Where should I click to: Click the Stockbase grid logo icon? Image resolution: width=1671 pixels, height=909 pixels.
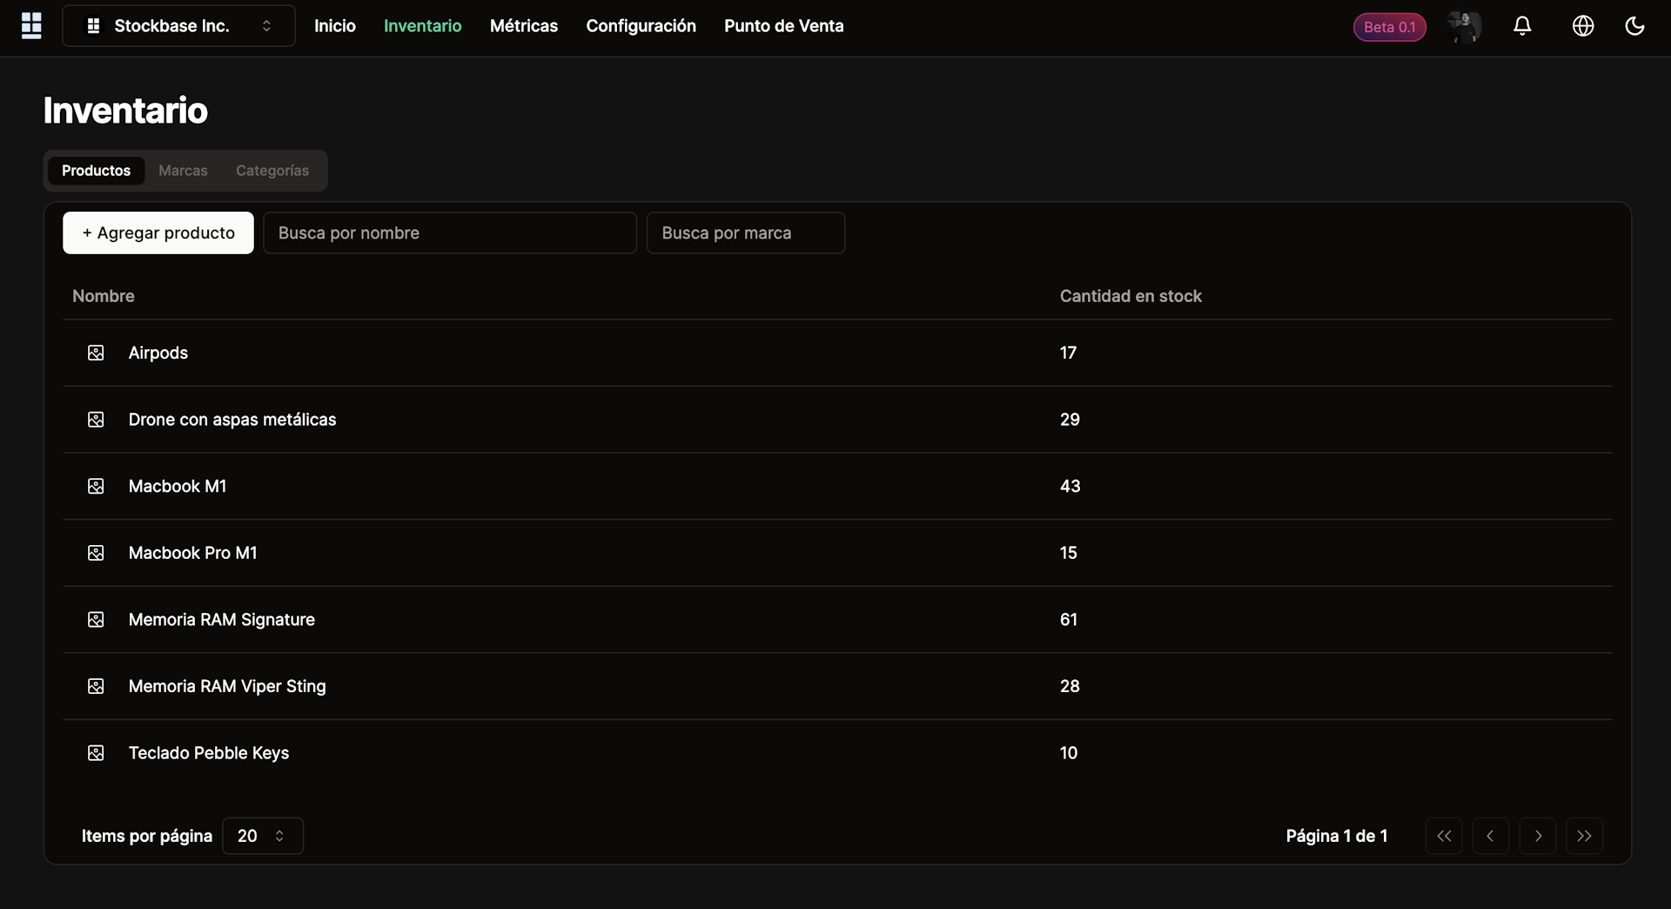(x=31, y=25)
